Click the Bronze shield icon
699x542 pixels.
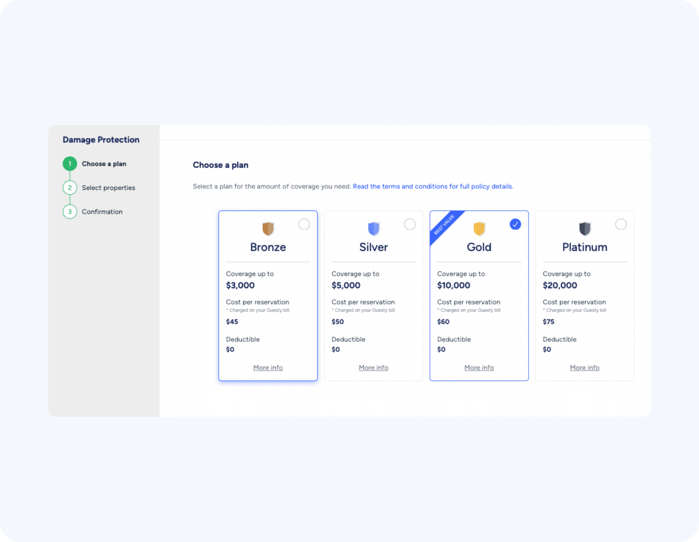pyautogui.click(x=268, y=229)
